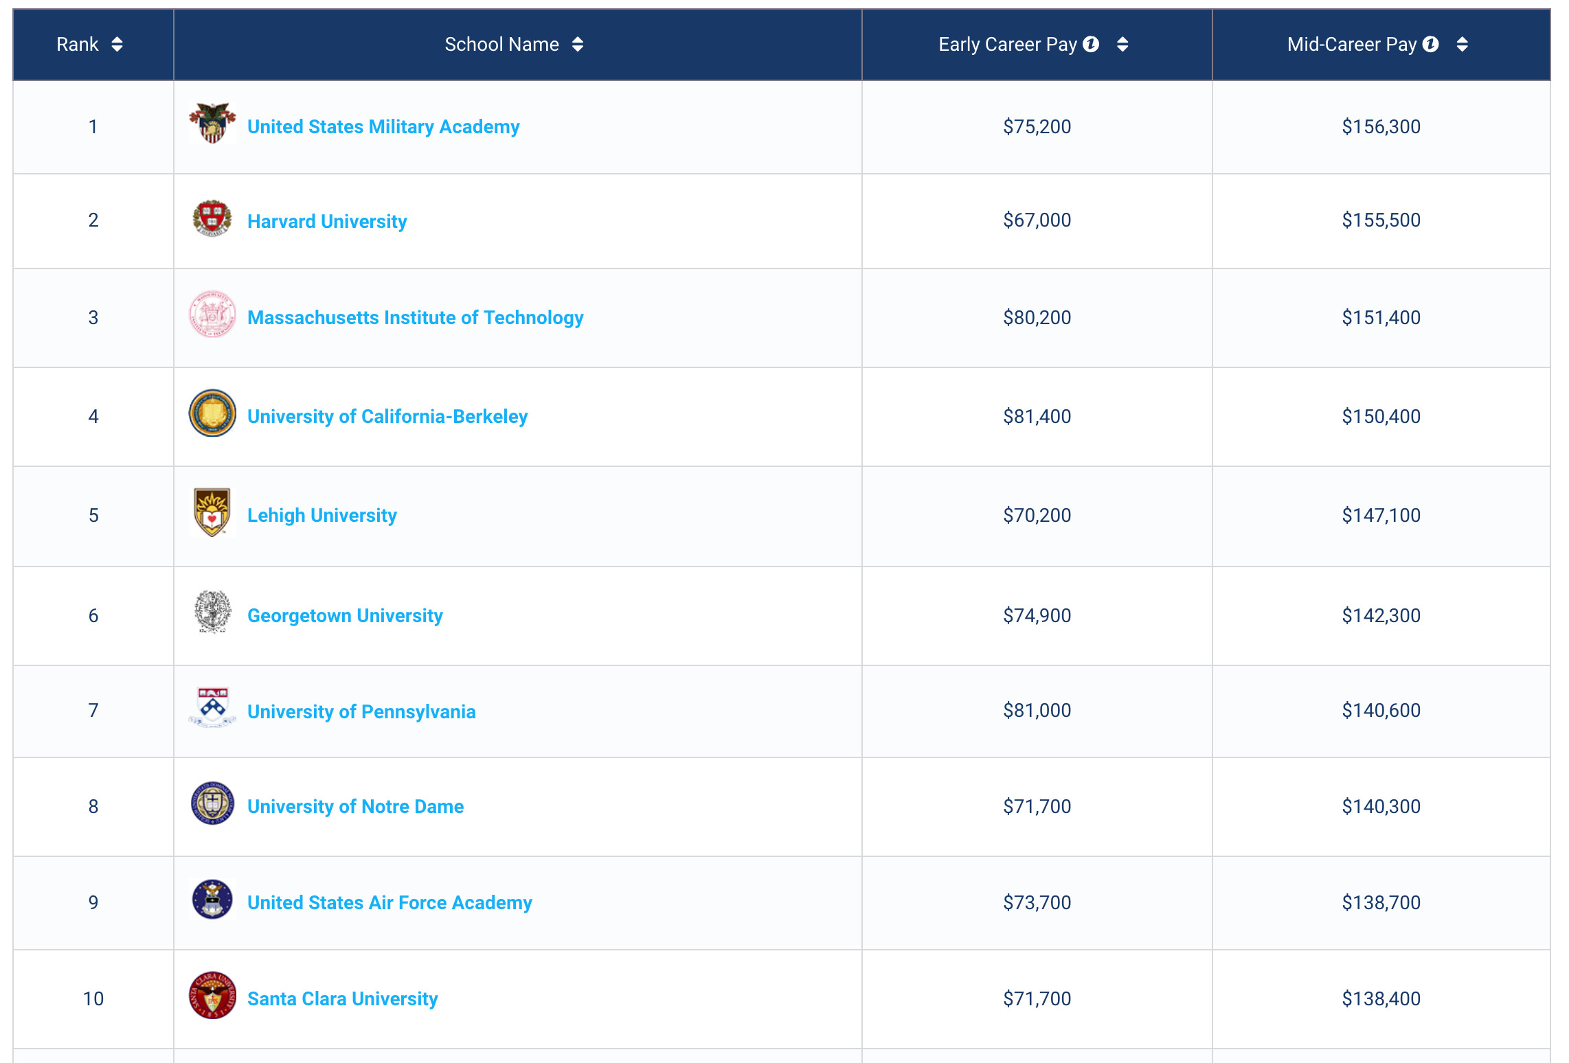The height and width of the screenshot is (1063, 1569).
Task: Open Georgetown University link
Action: point(345,616)
